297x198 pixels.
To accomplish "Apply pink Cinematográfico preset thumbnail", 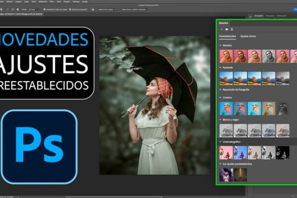I will pyautogui.click(x=226, y=152).
